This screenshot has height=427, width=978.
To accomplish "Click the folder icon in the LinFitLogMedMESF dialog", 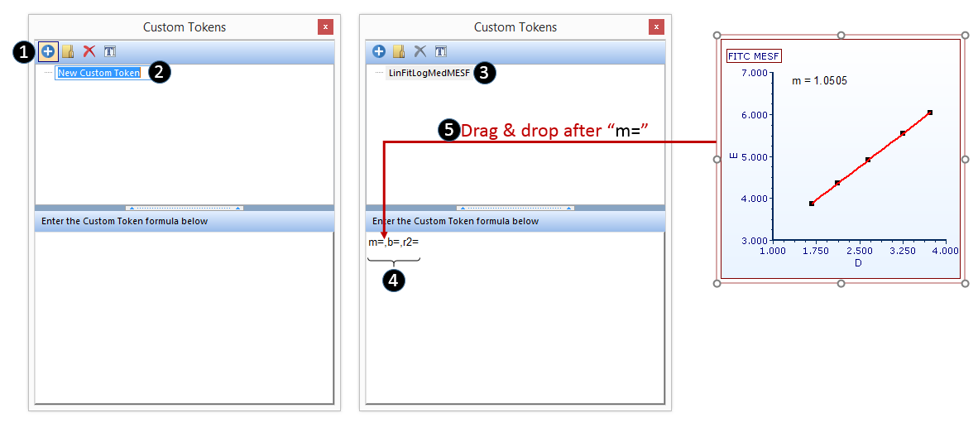I will coord(400,51).
